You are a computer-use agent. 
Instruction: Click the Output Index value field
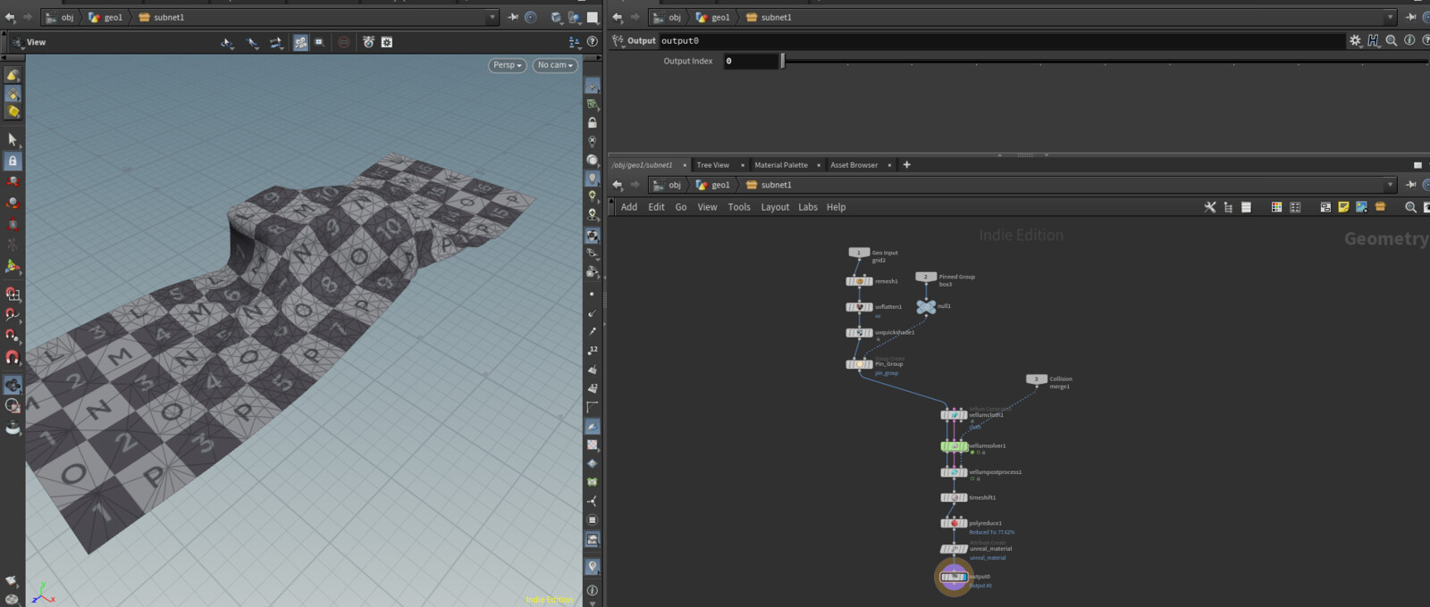750,61
